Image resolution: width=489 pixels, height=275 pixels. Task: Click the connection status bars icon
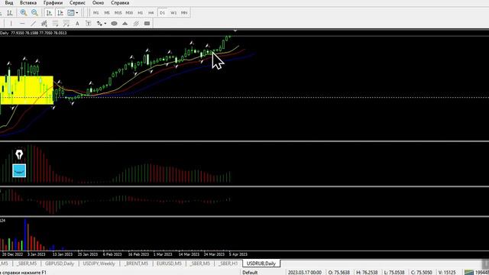point(468,273)
